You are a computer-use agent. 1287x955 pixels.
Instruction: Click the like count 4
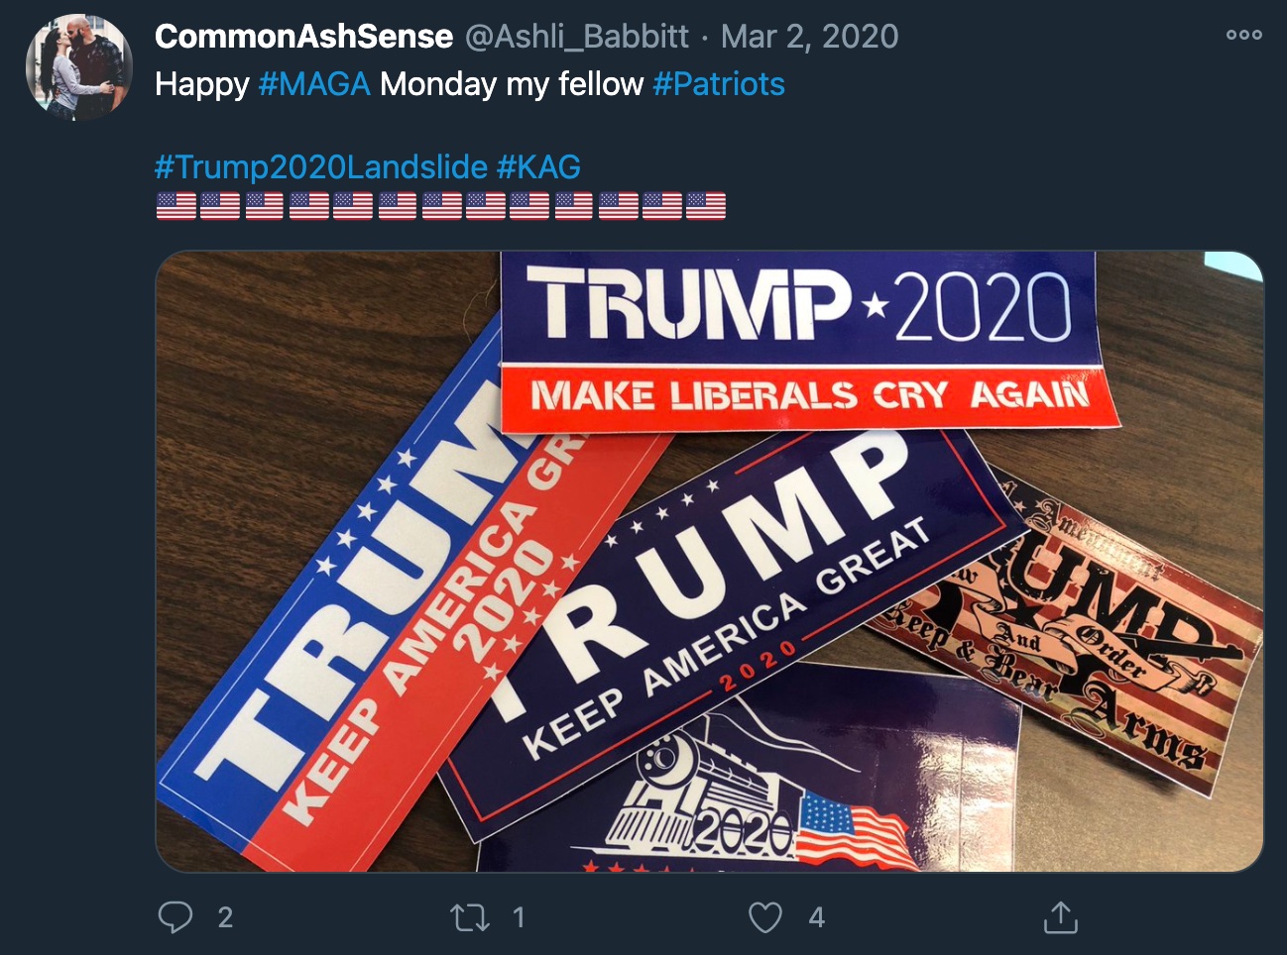pyautogui.click(x=816, y=917)
